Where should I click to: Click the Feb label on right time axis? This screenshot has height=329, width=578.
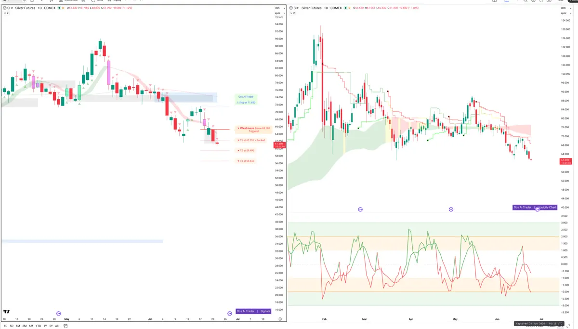point(324,319)
